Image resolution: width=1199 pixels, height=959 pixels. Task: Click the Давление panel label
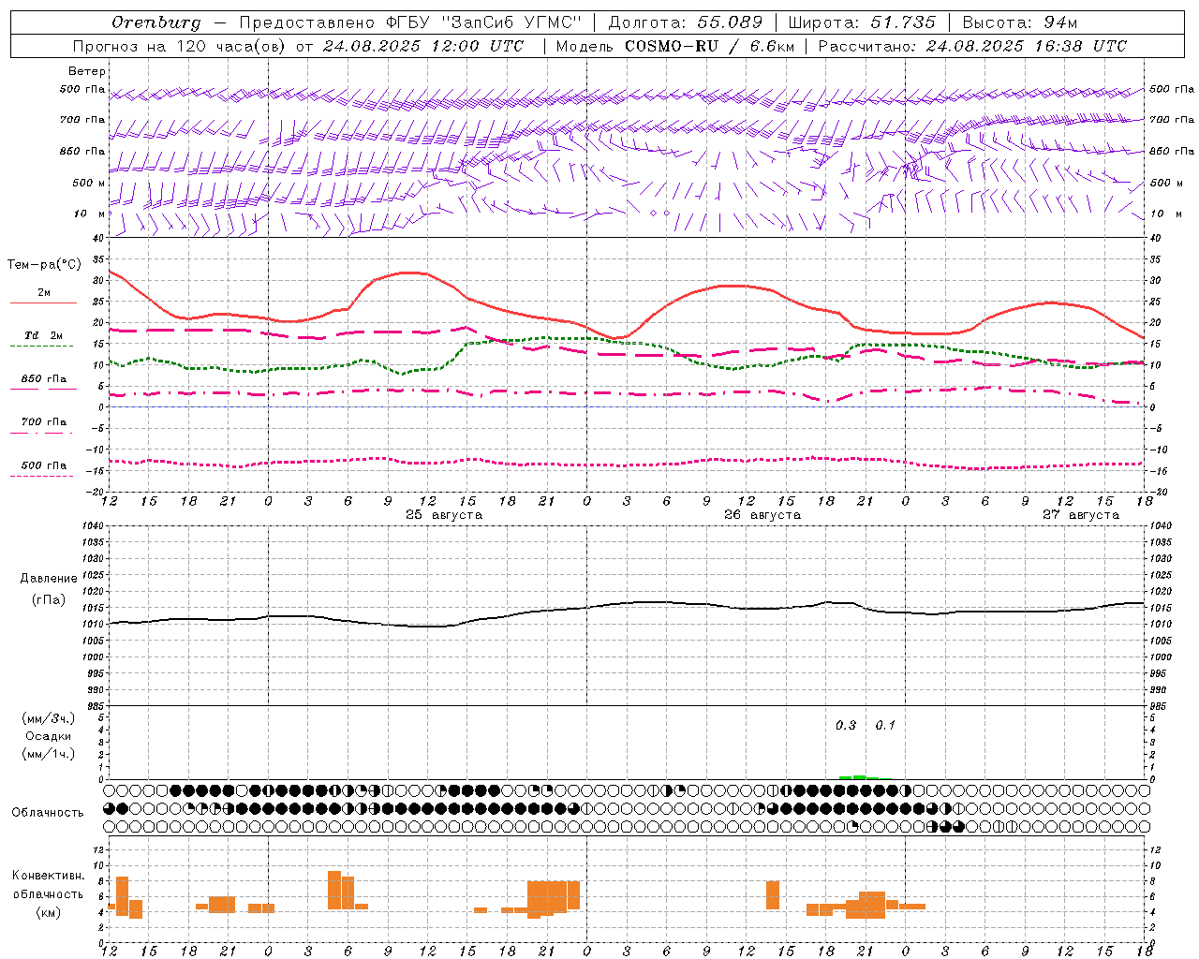pyautogui.click(x=49, y=579)
